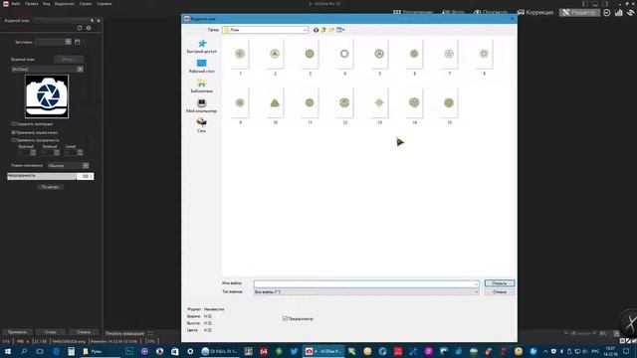Screen dimensions: 637x358
Task: Select the triangle-shaped file named 10
Action: [x=275, y=106]
